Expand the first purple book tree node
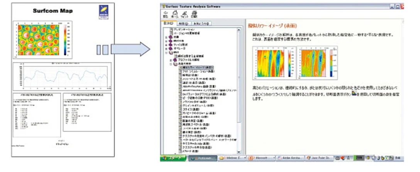This screenshot has height=172, width=420. [x=166, y=37]
